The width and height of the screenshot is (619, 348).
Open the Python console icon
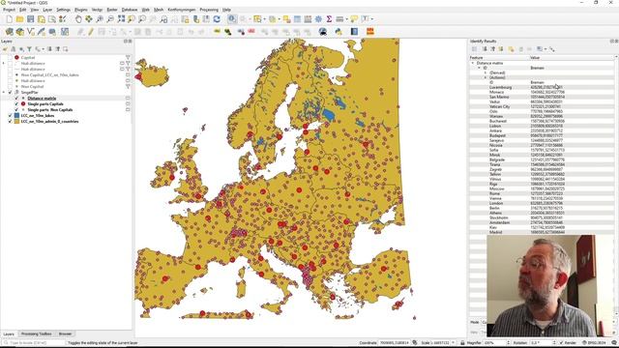(x=339, y=32)
